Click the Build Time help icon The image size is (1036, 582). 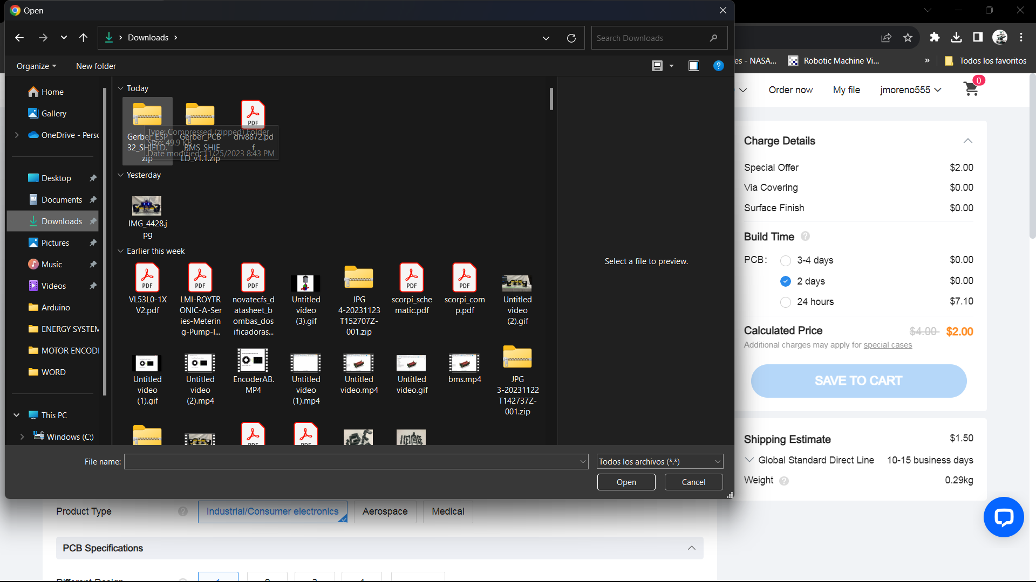coord(805,237)
